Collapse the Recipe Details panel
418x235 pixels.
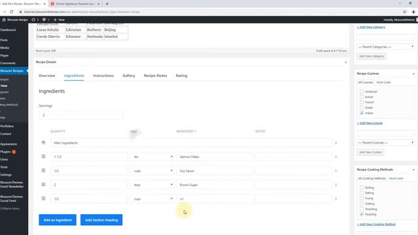point(346,62)
